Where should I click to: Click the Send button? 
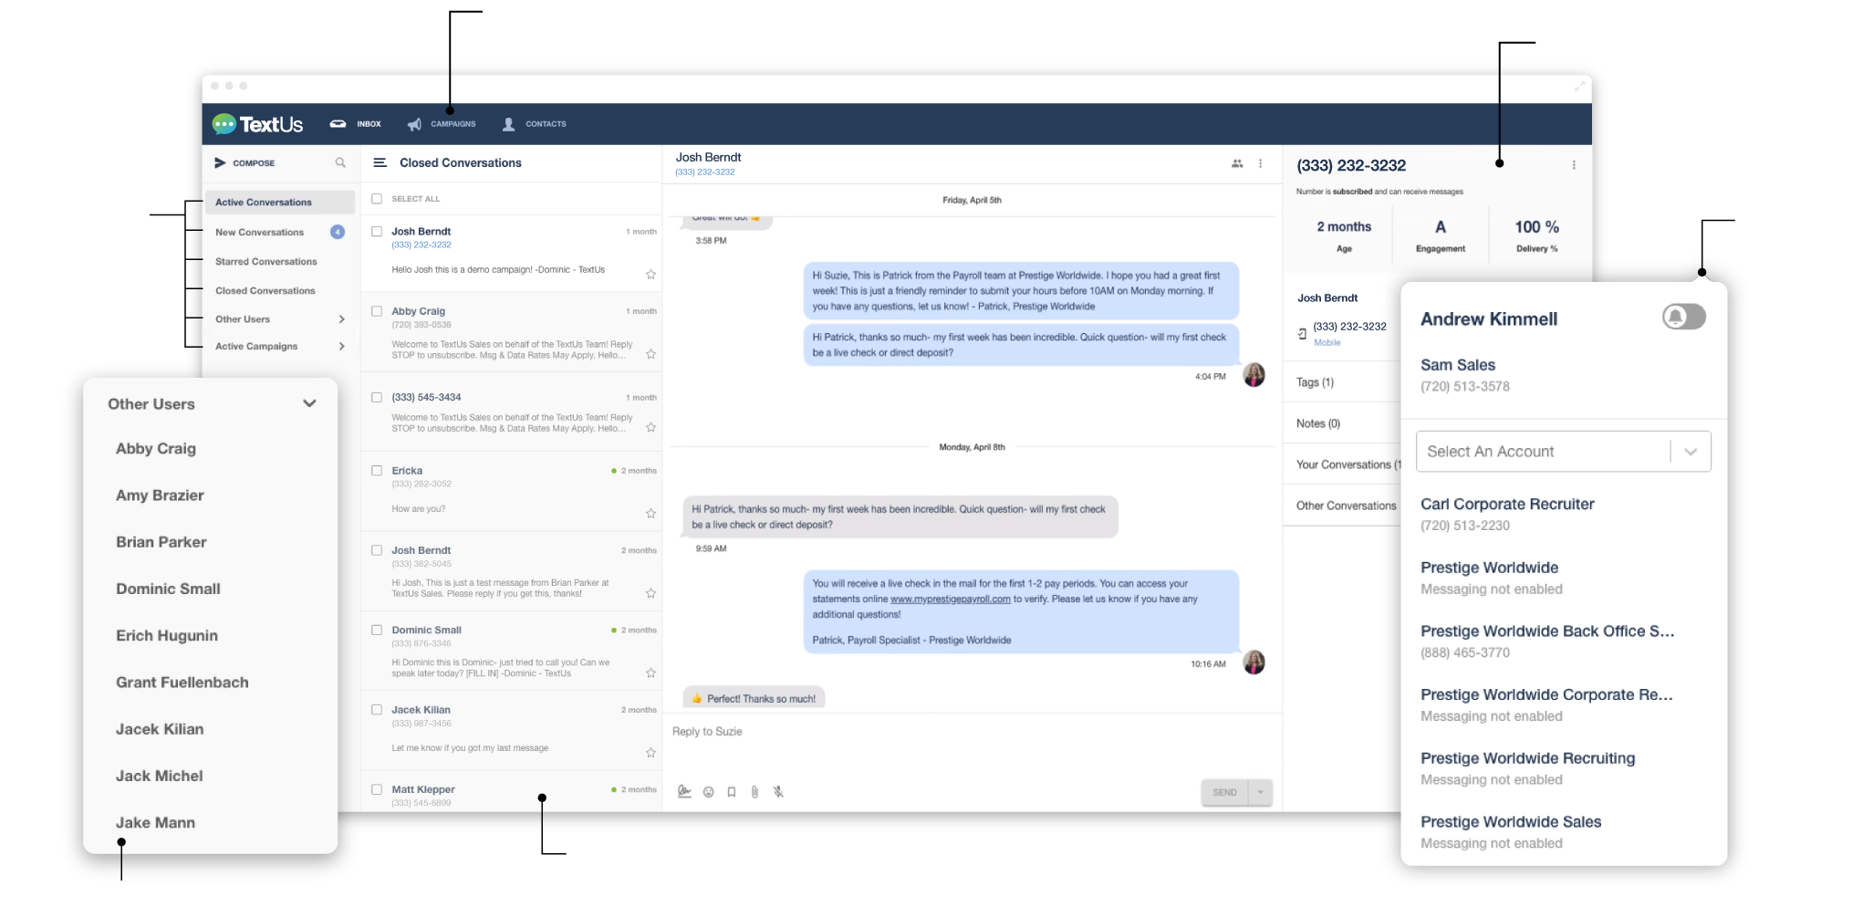[1224, 792]
